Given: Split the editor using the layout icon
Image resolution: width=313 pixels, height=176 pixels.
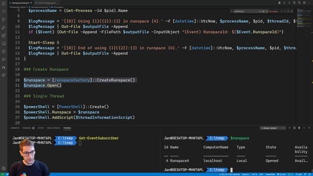Looking at the screenshot, I should (x=304, y=2).
